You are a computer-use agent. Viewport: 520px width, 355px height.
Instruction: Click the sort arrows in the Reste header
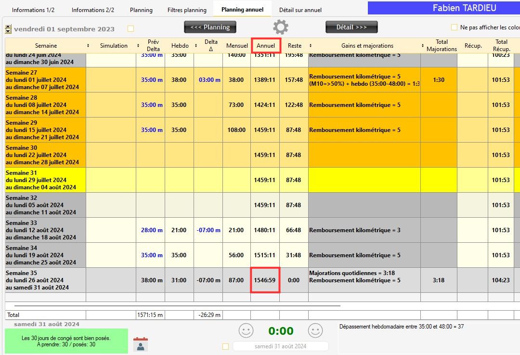pos(310,46)
